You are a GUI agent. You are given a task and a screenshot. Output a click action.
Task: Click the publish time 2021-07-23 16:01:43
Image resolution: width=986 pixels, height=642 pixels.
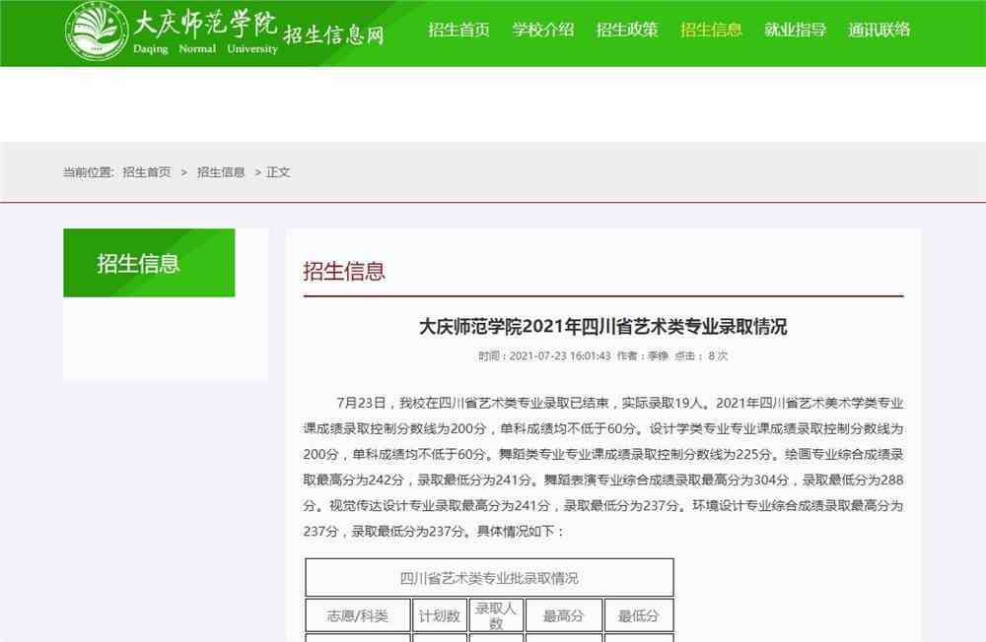click(560, 355)
